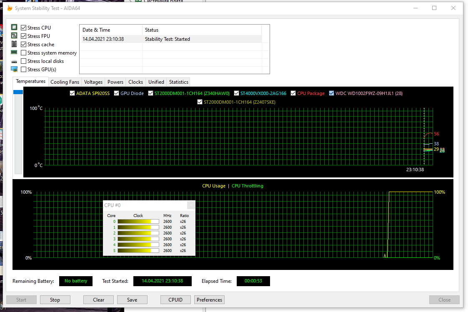Click the Save button
The height and width of the screenshot is (312, 468).
click(132, 300)
